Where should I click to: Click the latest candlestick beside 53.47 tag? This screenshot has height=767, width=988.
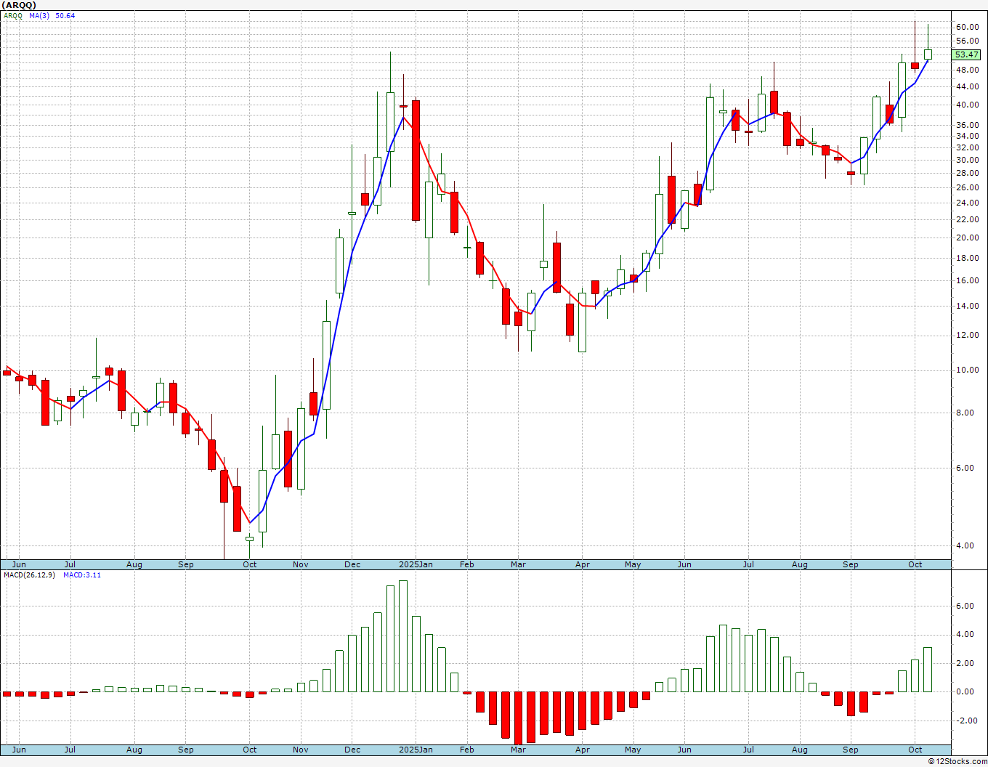point(928,54)
